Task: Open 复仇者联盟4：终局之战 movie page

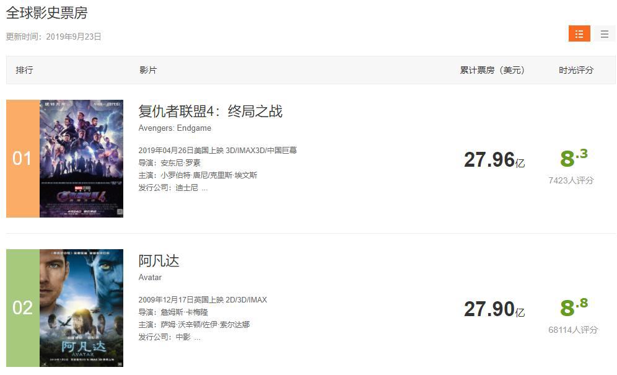Action: pos(210,112)
